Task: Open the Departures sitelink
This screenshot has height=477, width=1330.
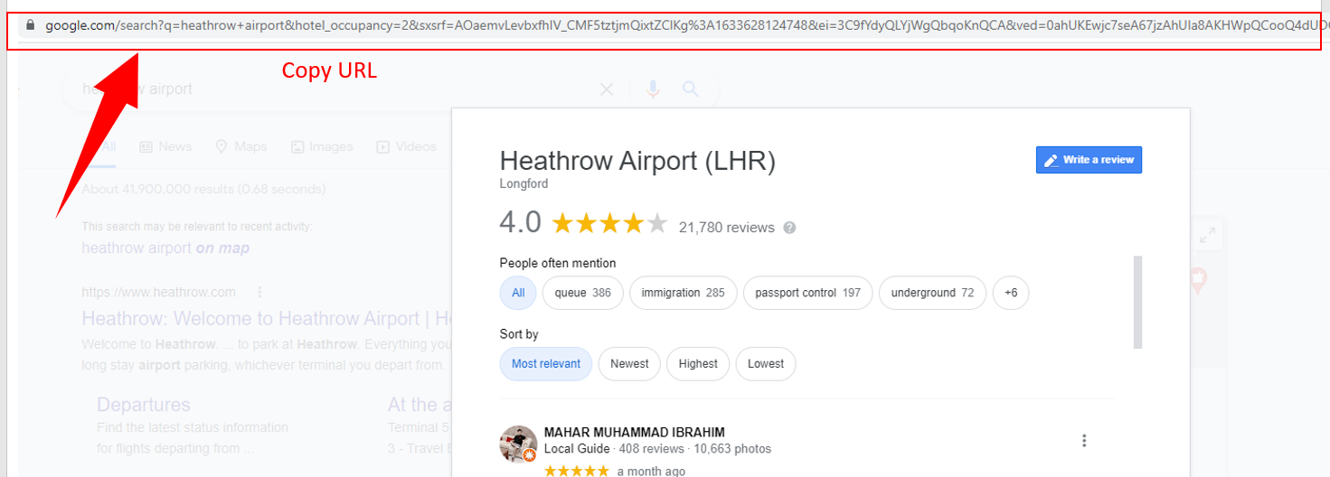Action: click(x=144, y=405)
